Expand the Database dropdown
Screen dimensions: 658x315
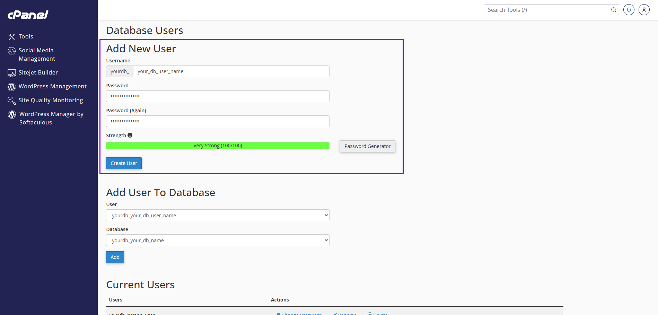pyautogui.click(x=218, y=240)
